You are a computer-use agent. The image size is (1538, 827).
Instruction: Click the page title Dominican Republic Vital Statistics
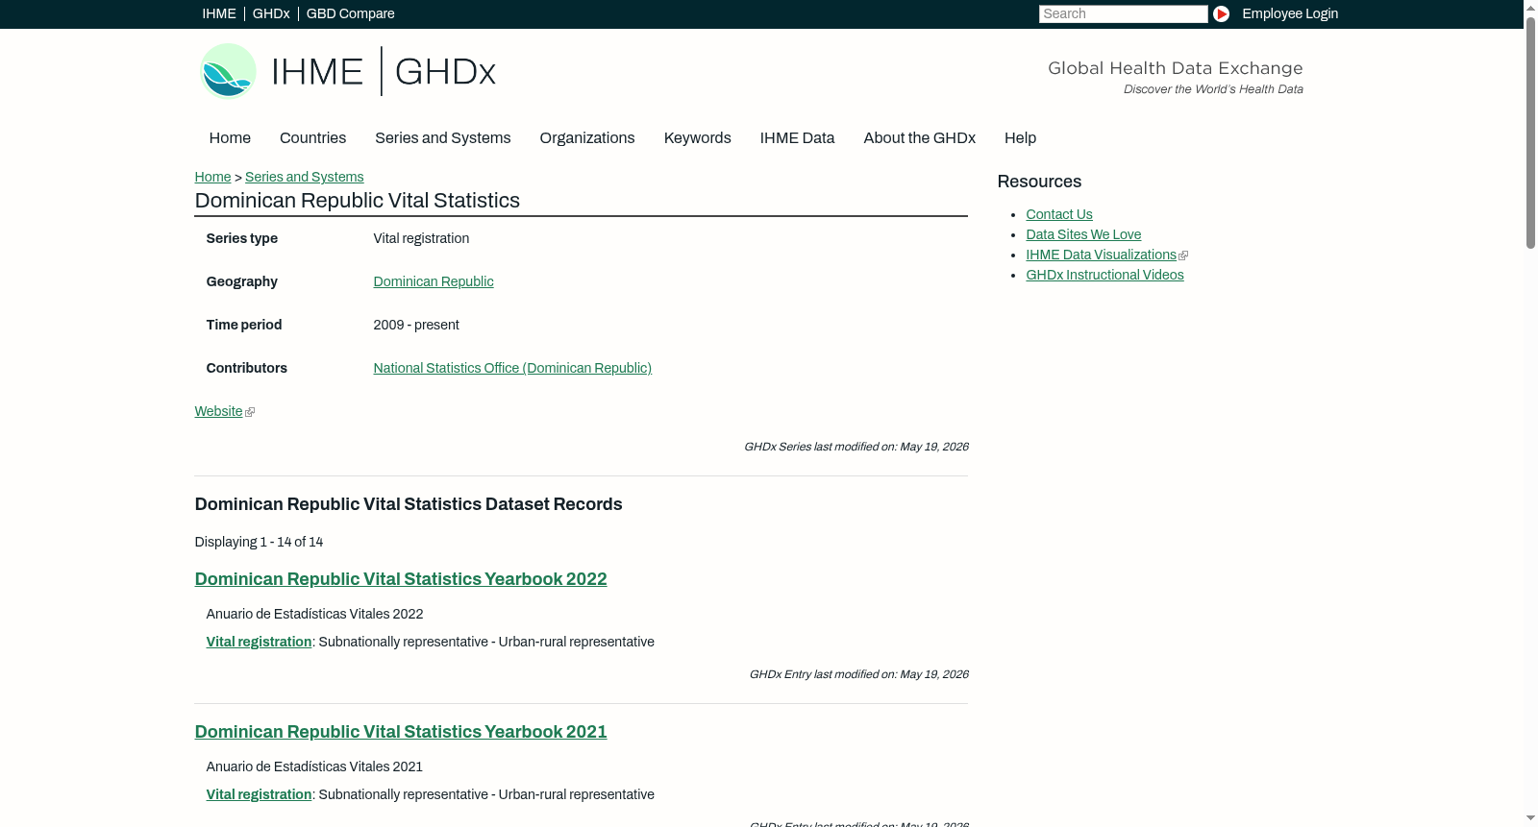(358, 201)
